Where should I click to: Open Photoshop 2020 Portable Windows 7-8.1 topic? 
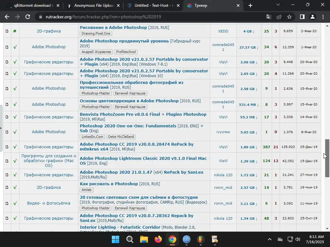144,62
